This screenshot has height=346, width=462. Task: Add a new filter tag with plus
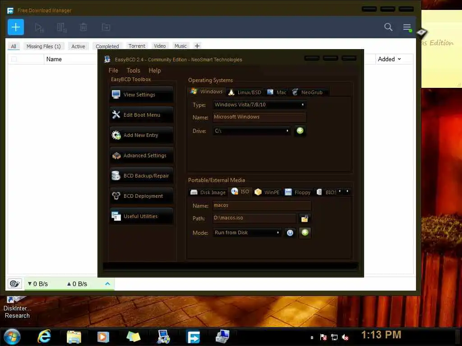(197, 46)
